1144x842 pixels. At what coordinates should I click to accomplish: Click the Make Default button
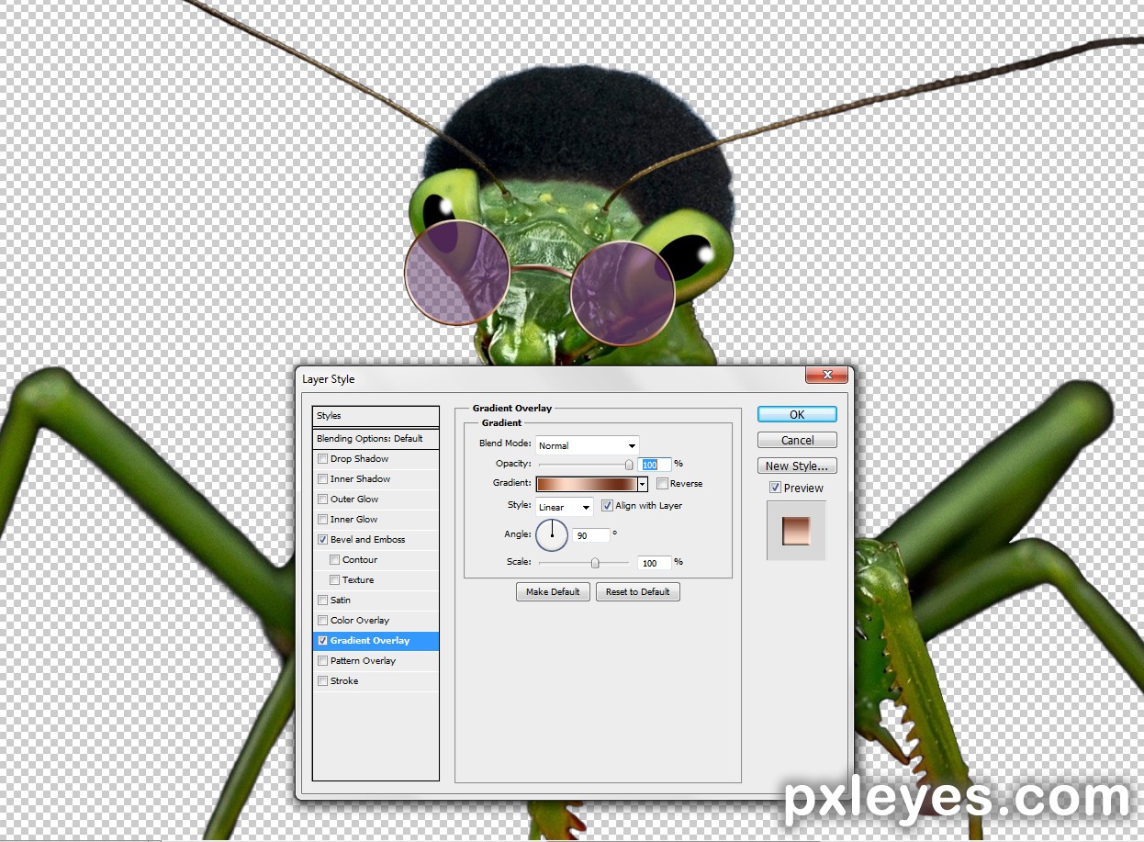click(553, 592)
